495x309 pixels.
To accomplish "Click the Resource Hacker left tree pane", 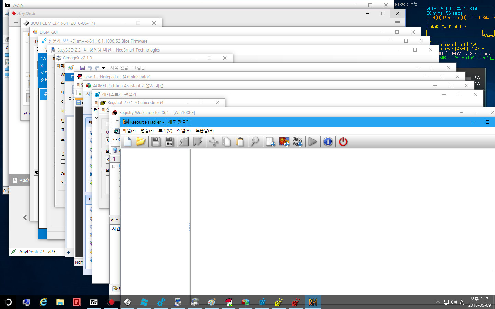I will [x=154, y=222].
